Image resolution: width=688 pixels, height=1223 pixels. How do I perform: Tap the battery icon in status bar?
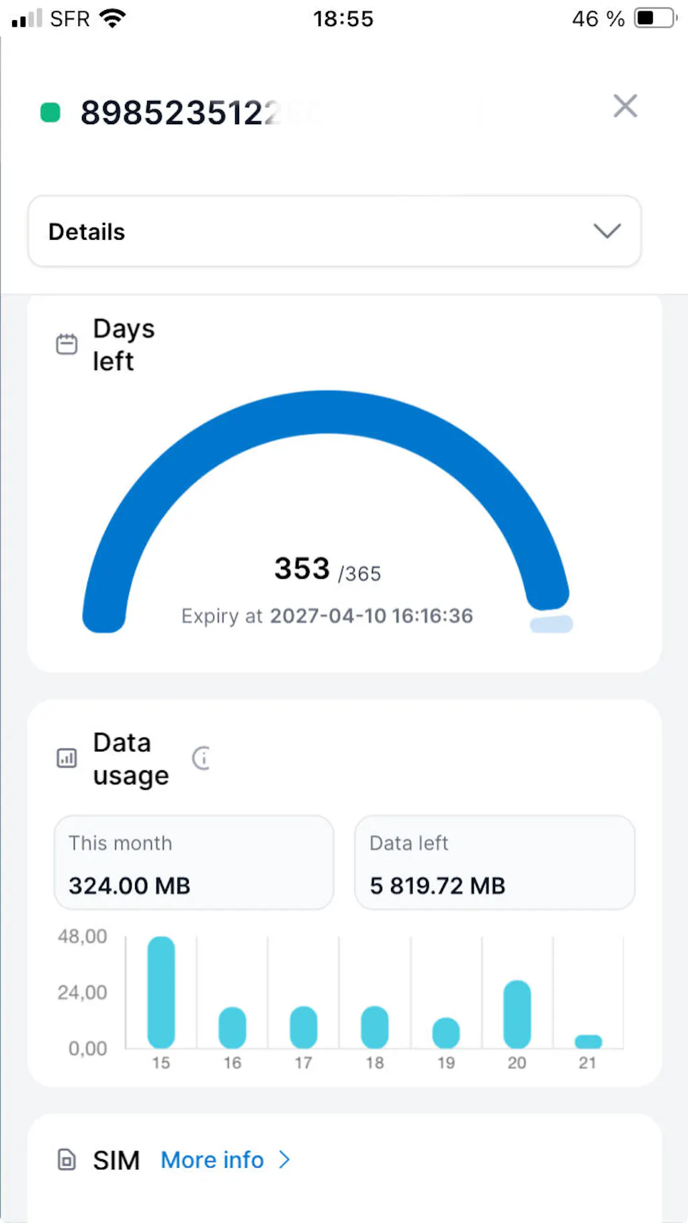(x=655, y=18)
